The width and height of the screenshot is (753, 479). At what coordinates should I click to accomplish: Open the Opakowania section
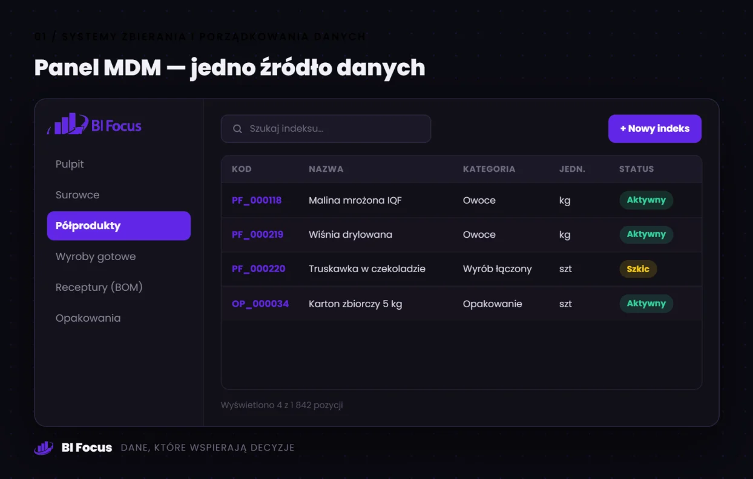(88, 318)
